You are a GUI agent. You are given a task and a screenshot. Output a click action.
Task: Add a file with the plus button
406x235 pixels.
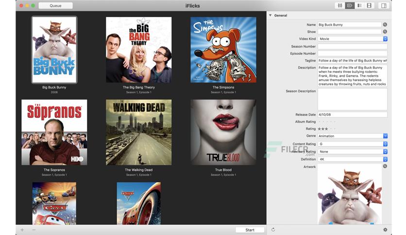coord(22,230)
